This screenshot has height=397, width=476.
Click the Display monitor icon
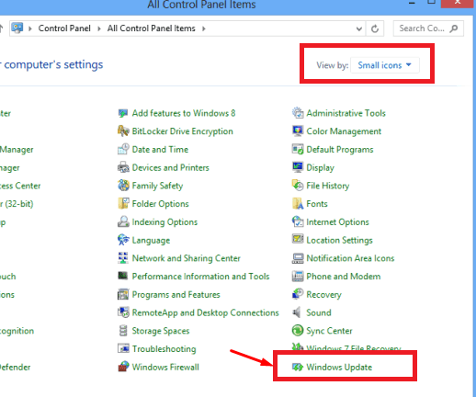coord(298,167)
